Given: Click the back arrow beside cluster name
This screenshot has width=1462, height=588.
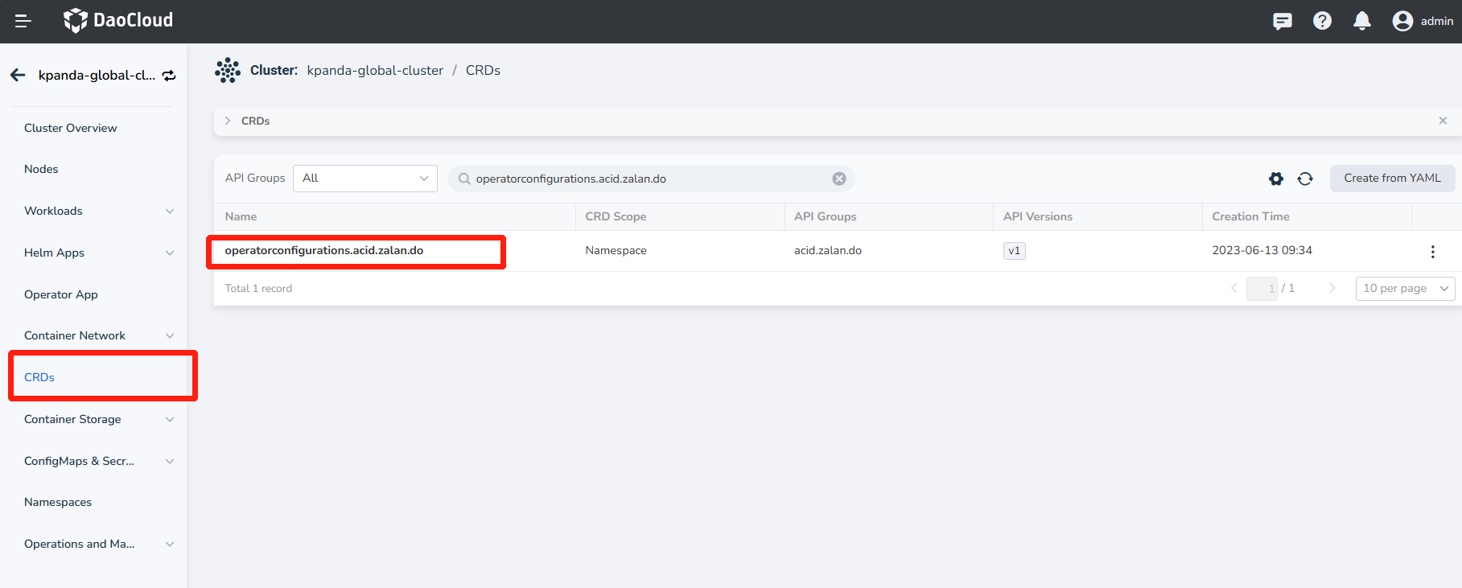Looking at the screenshot, I should pyautogui.click(x=18, y=75).
